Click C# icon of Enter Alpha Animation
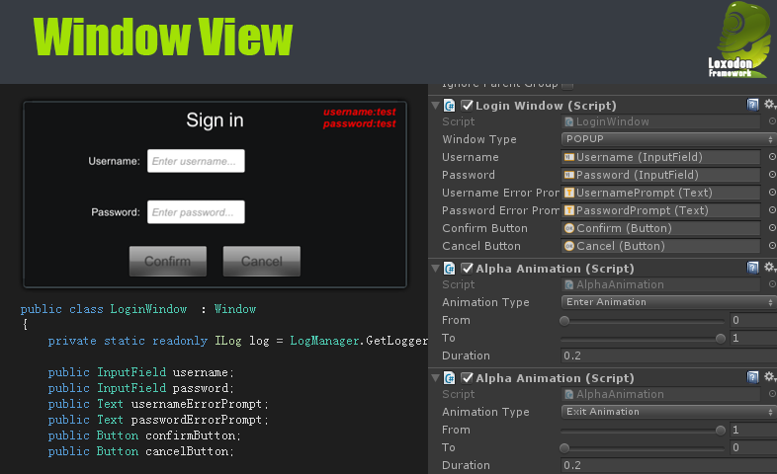This screenshot has width=777, height=474. [450, 269]
